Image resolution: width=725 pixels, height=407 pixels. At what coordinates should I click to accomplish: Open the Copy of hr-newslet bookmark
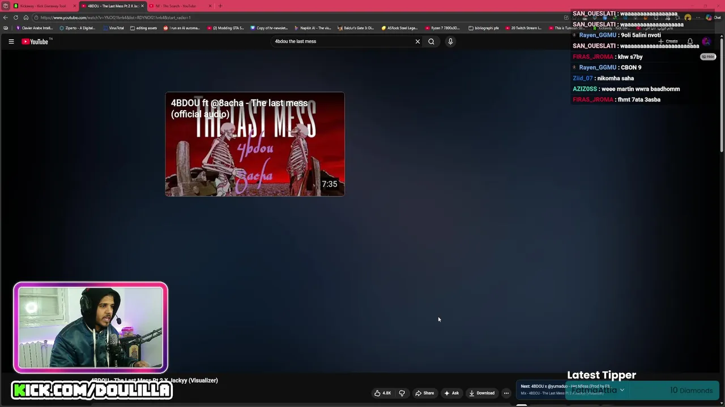coord(269,28)
